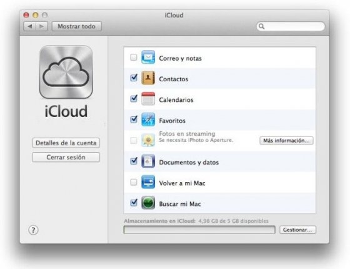Image resolution: width=350 pixels, height=269 pixels.
Task: Toggle the Fotos en streaming checkbox
Action: (x=134, y=141)
